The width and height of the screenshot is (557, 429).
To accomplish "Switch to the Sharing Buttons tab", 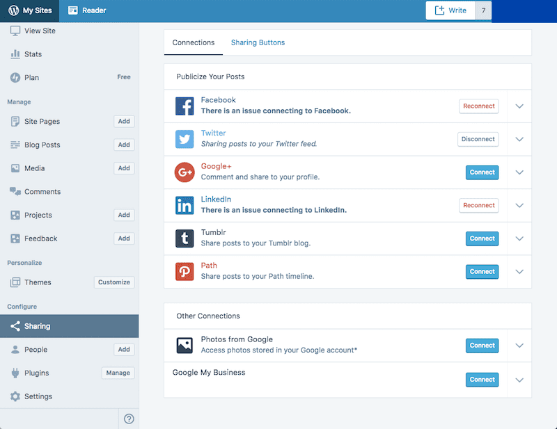I will coord(258,42).
